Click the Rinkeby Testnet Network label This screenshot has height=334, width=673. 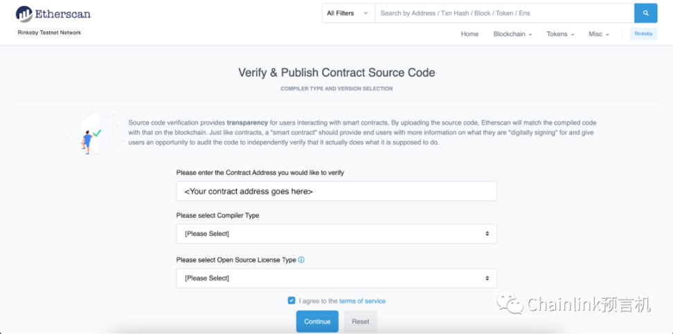(x=49, y=33)
